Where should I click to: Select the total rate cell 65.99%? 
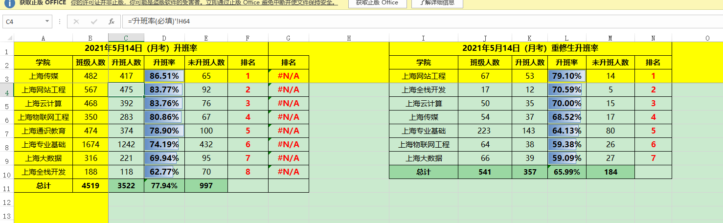(567, 172)
